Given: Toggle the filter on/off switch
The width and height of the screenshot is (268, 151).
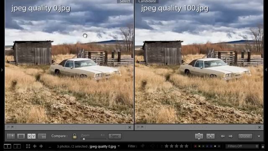Looking at the screenshot, I should click(x=263, y=146).
